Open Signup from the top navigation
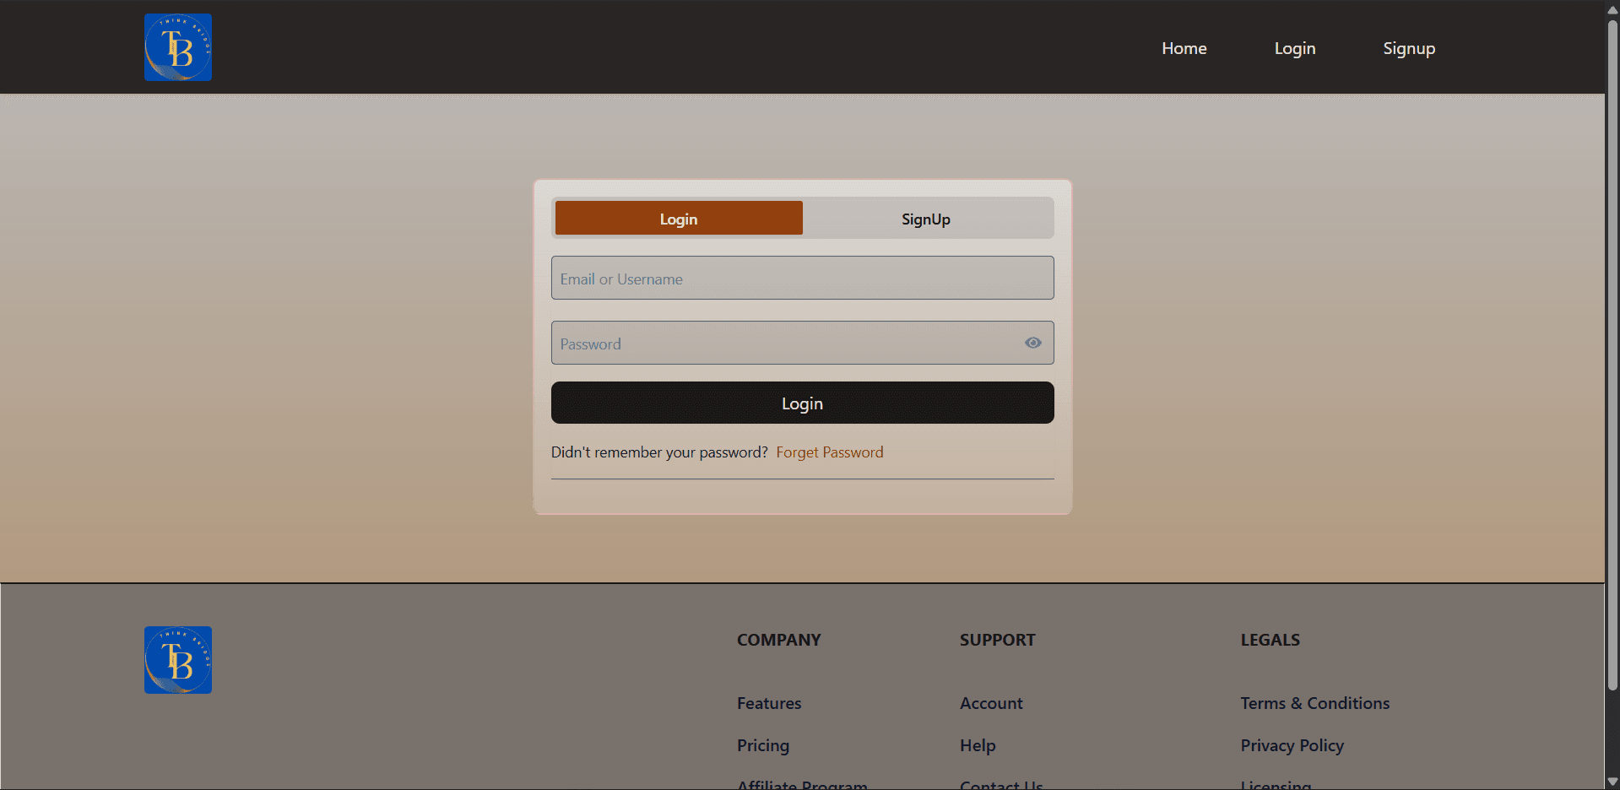Screen dimensions: 1620x790 [x=1408, y=48]
